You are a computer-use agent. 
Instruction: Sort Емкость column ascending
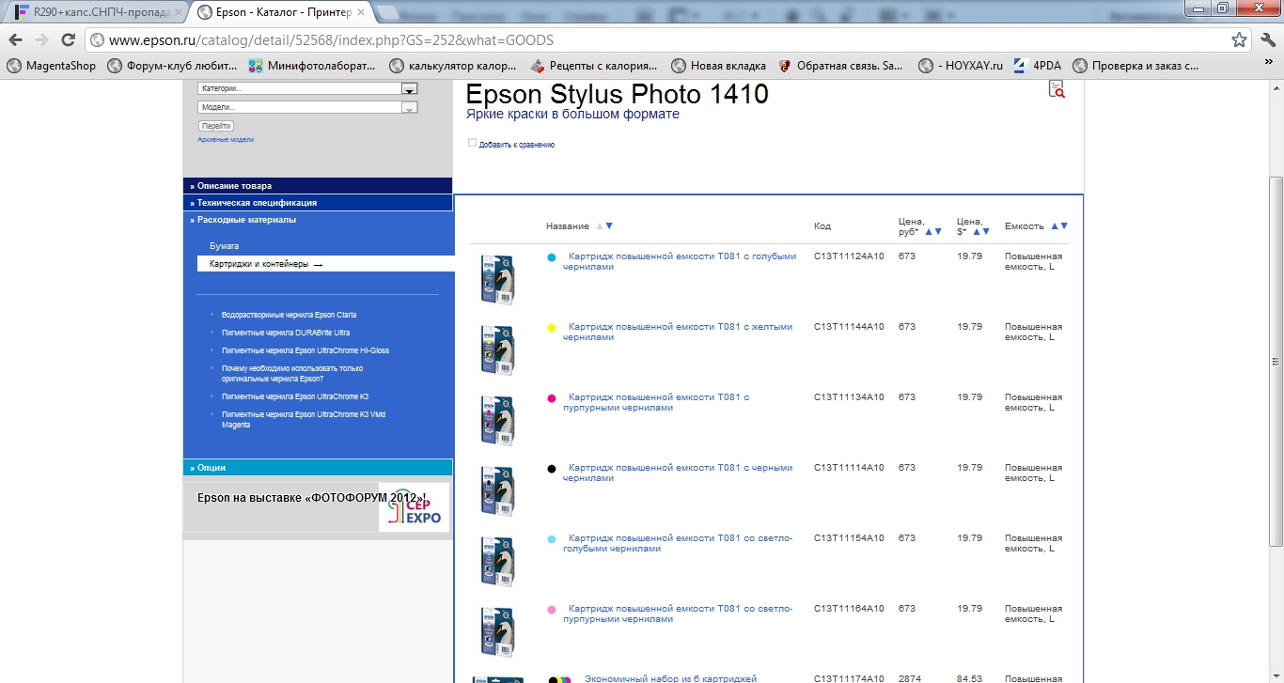click(x=1055, y=226)
